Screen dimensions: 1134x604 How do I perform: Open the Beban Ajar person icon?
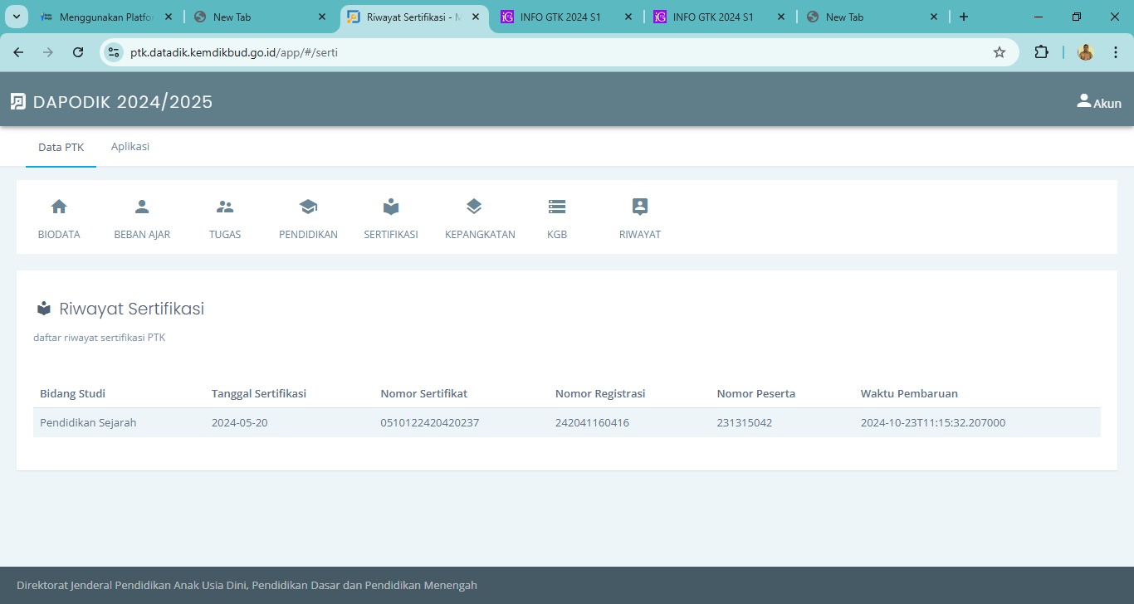pyautogui.click(x=142, y=207)
